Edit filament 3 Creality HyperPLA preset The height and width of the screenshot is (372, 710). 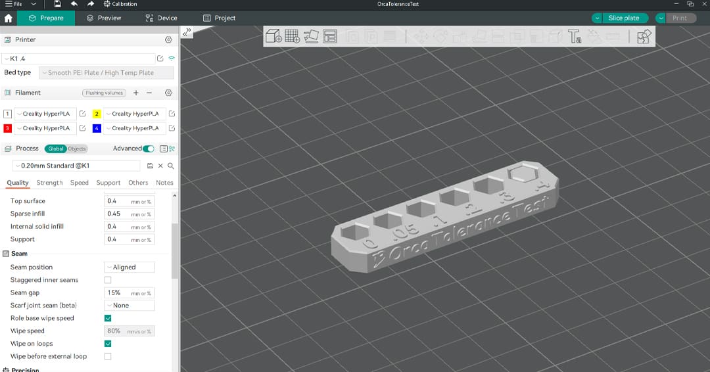[82, 128]
